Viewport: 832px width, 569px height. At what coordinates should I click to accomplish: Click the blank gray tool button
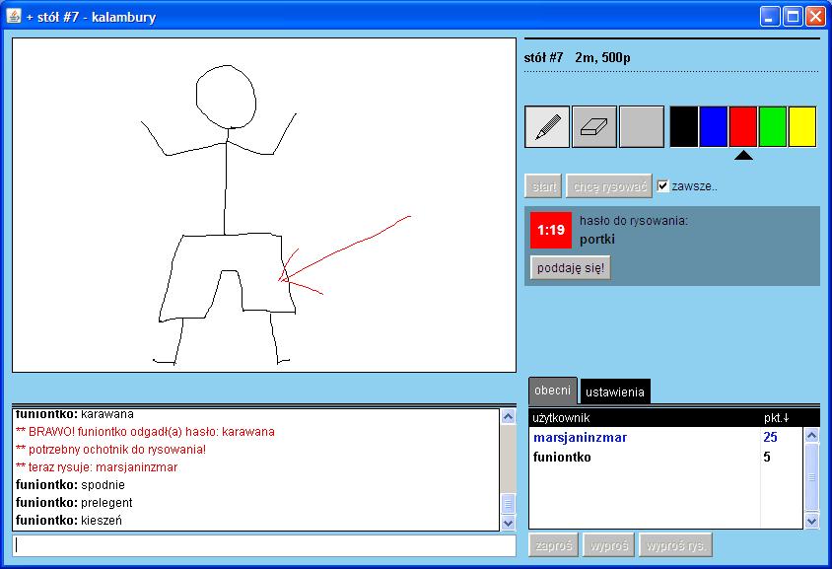coord(642,127)
